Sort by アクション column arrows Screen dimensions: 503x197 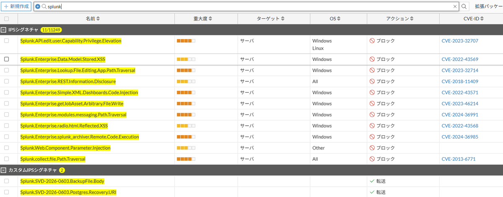412,19
